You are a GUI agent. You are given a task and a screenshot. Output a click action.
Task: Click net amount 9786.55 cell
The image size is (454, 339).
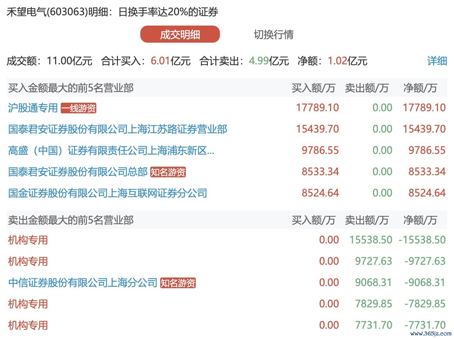point(427,150)
